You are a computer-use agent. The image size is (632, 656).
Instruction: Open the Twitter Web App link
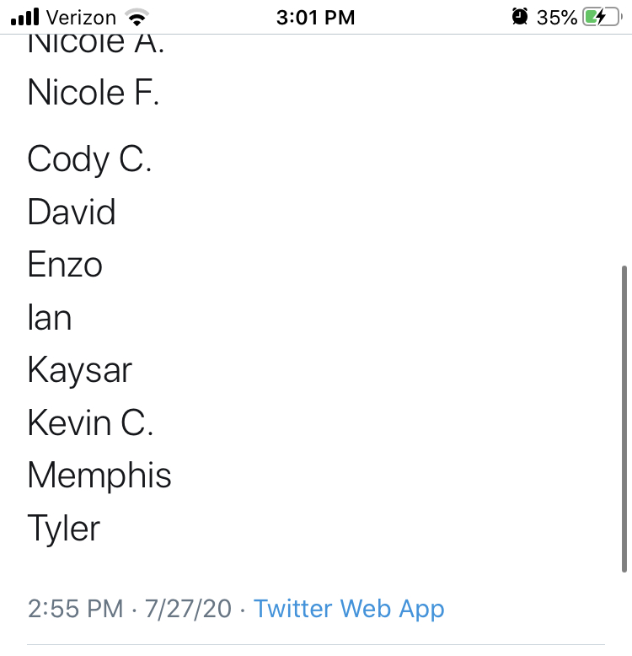pyautogui.click(x=349, y=609)
